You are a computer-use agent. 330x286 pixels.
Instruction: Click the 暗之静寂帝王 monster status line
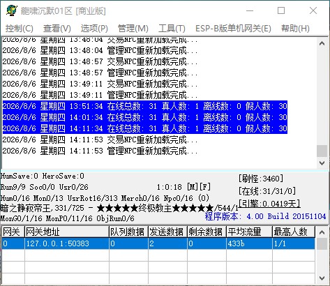(x=119, y=208)
